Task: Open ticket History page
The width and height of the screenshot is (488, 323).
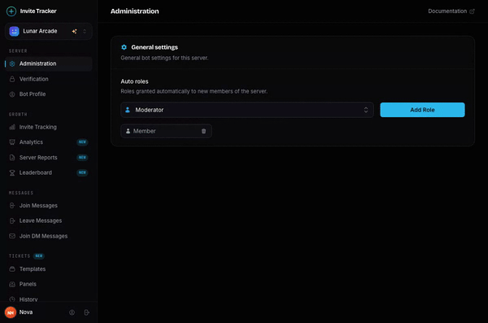Action: [49, 299]
